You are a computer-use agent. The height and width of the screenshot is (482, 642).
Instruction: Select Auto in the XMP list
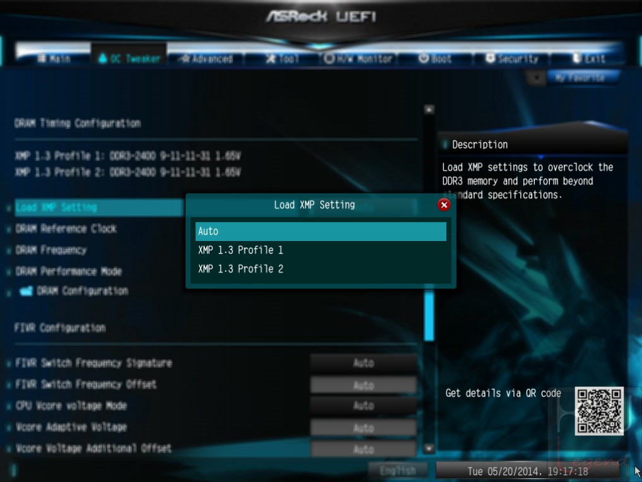pos(320,232)
